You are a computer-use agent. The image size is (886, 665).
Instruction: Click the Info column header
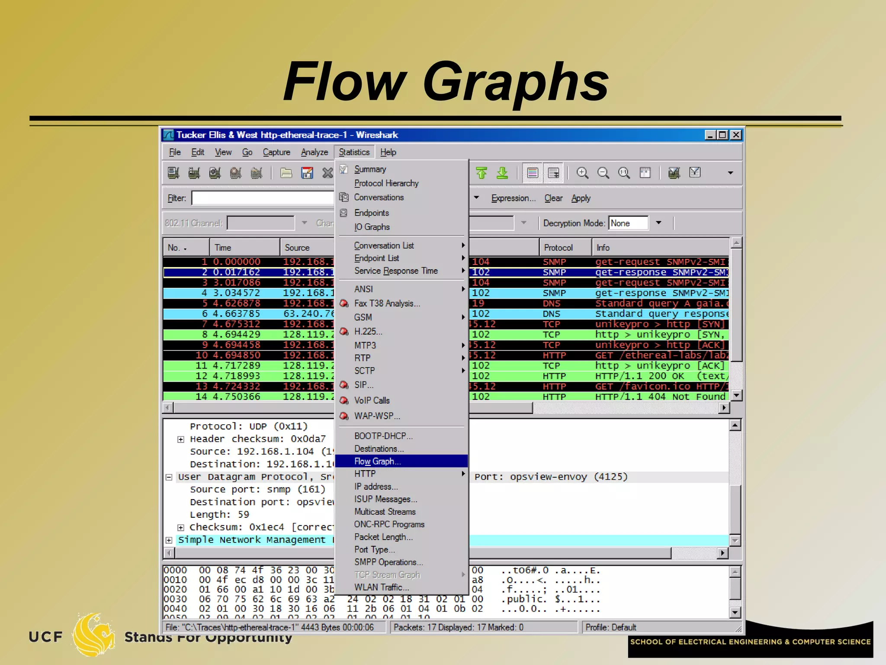pos(660,248)
